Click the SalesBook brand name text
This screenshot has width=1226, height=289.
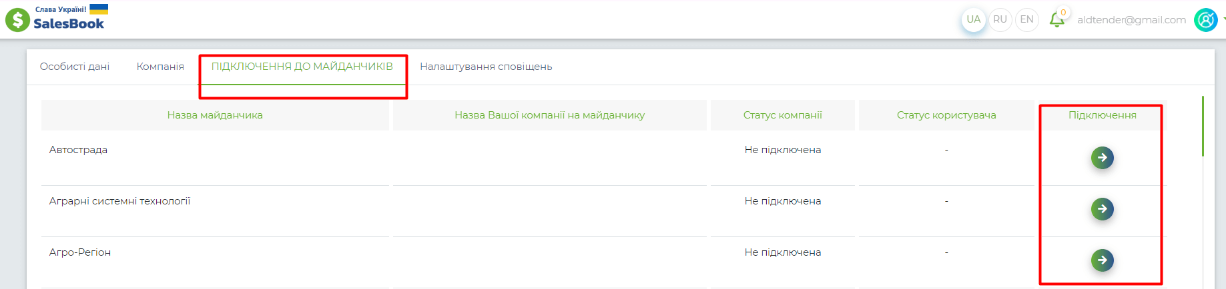point(69,24)
